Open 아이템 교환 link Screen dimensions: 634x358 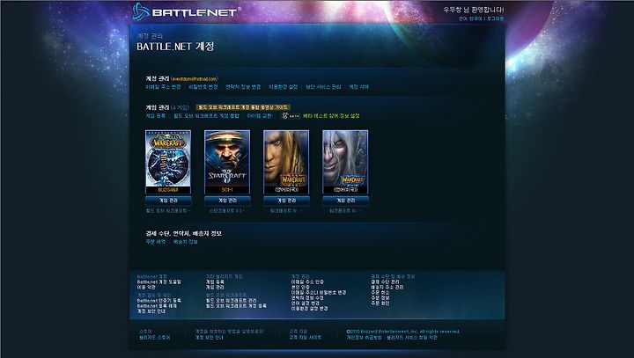pos(259,116)
